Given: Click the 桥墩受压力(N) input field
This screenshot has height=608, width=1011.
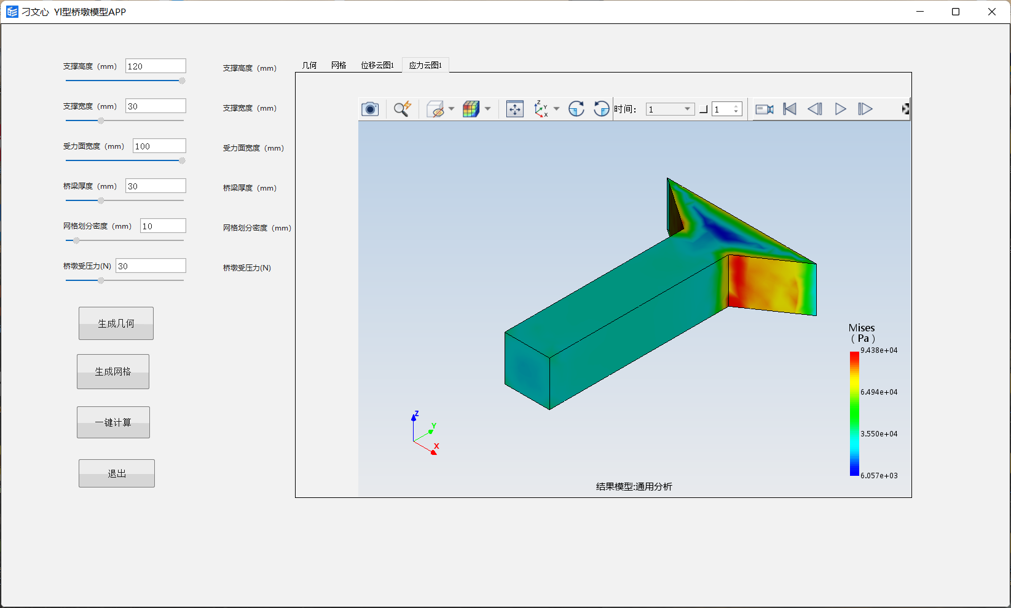Looking at the screenshot, I should pos(151,266).
